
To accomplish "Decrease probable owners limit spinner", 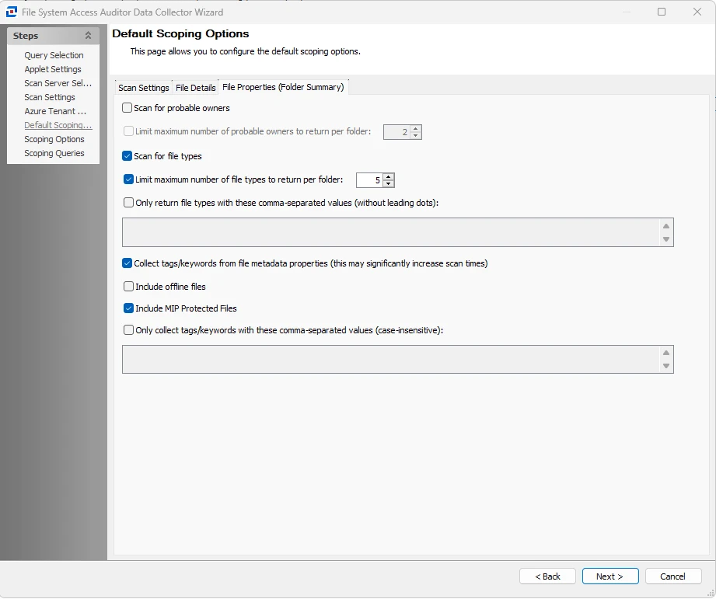I will pyautogui.click(x=416, y=135).
